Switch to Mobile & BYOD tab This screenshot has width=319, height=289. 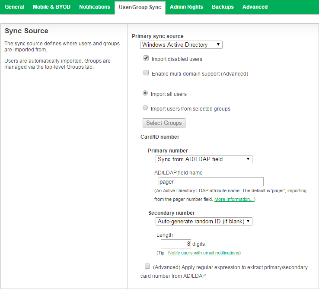51,7
